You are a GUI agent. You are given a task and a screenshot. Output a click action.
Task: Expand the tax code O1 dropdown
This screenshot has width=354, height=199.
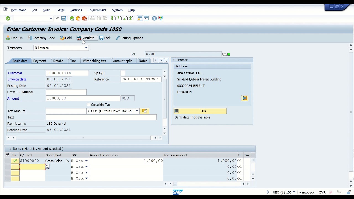click(137, 111)
